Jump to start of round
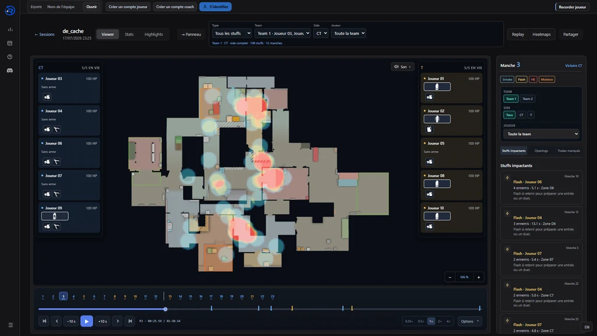The width and height of the screenshot is (597, 336). click(x=44, y=321)
